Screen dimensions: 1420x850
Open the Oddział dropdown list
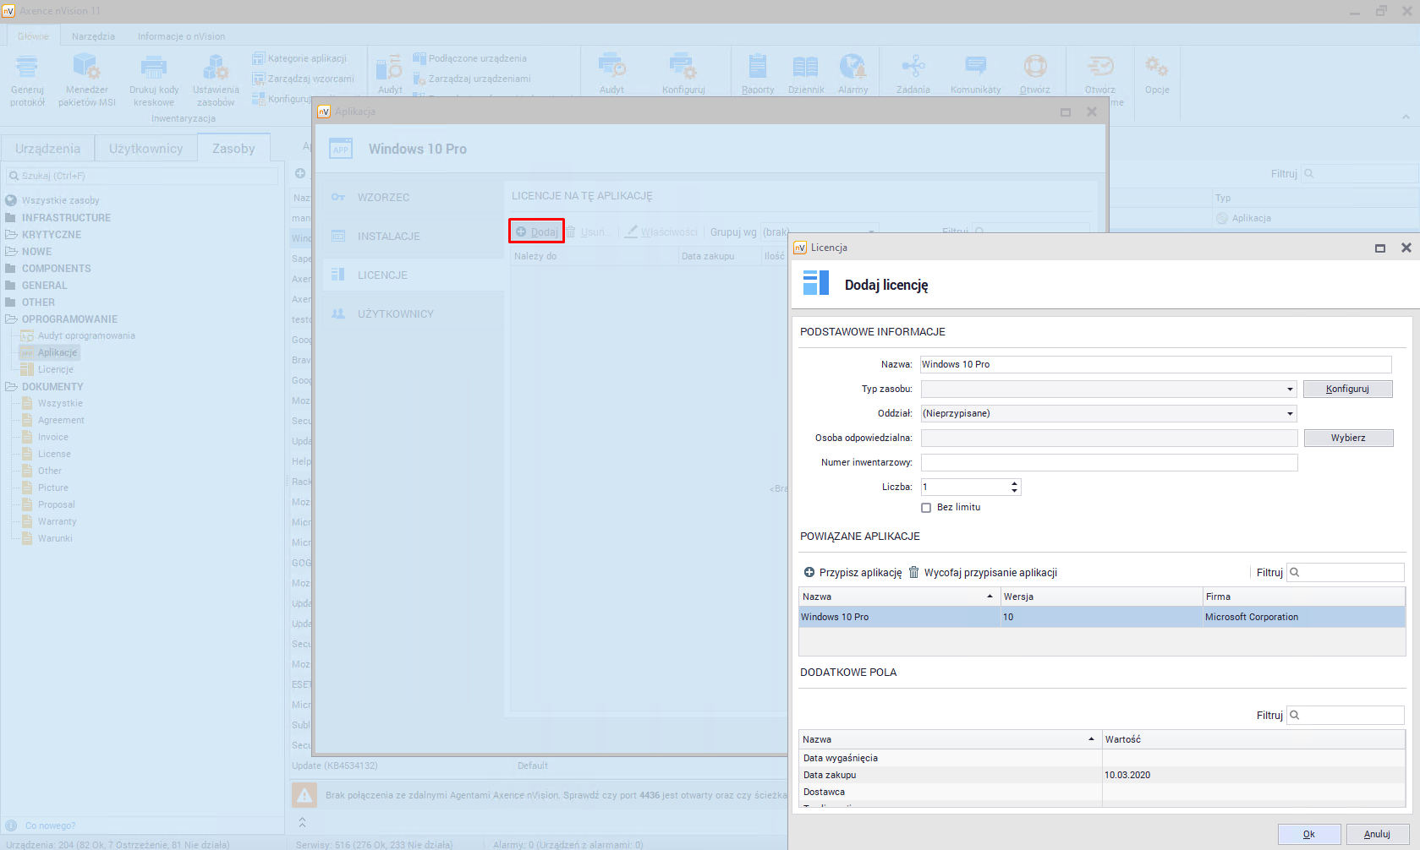point(1290,414)
